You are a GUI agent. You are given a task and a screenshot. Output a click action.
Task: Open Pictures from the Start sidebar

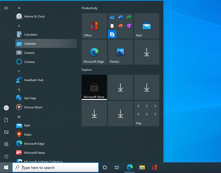point(6,132)
